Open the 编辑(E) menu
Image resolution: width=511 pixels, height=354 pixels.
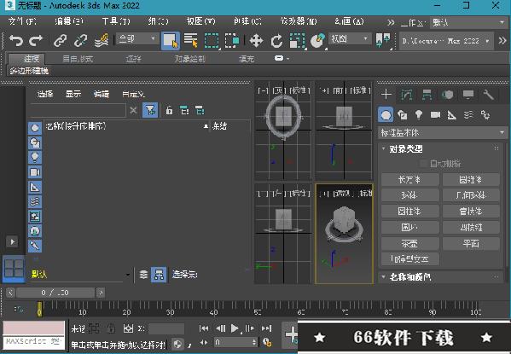pyautogui.click(x=69, y=22)
